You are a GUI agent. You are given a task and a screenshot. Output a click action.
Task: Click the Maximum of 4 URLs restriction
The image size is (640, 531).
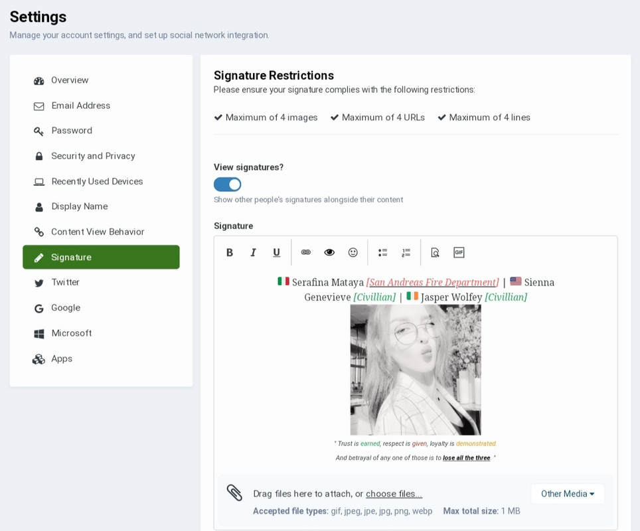coord(378,117)
